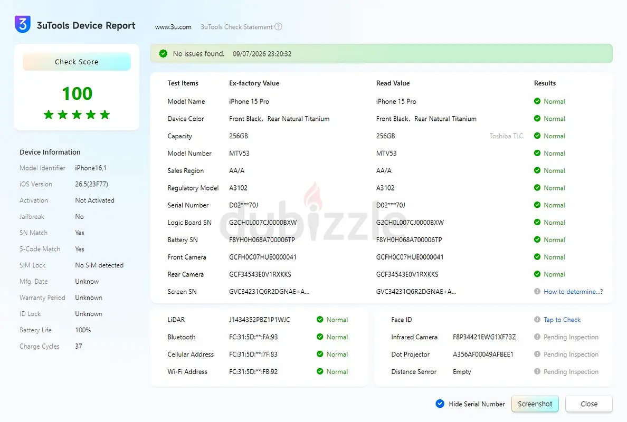Click Tap to Check for Face ID
The height and width of the screenshot is (422, 627).
pyautogui.click(x=562, y=320)
